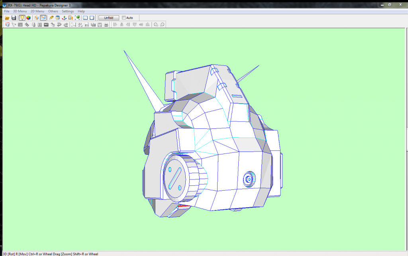Viewport: 408px width, 256px height.
Task: Click the dark image insert icon
Action: click(x=46, y=24)
